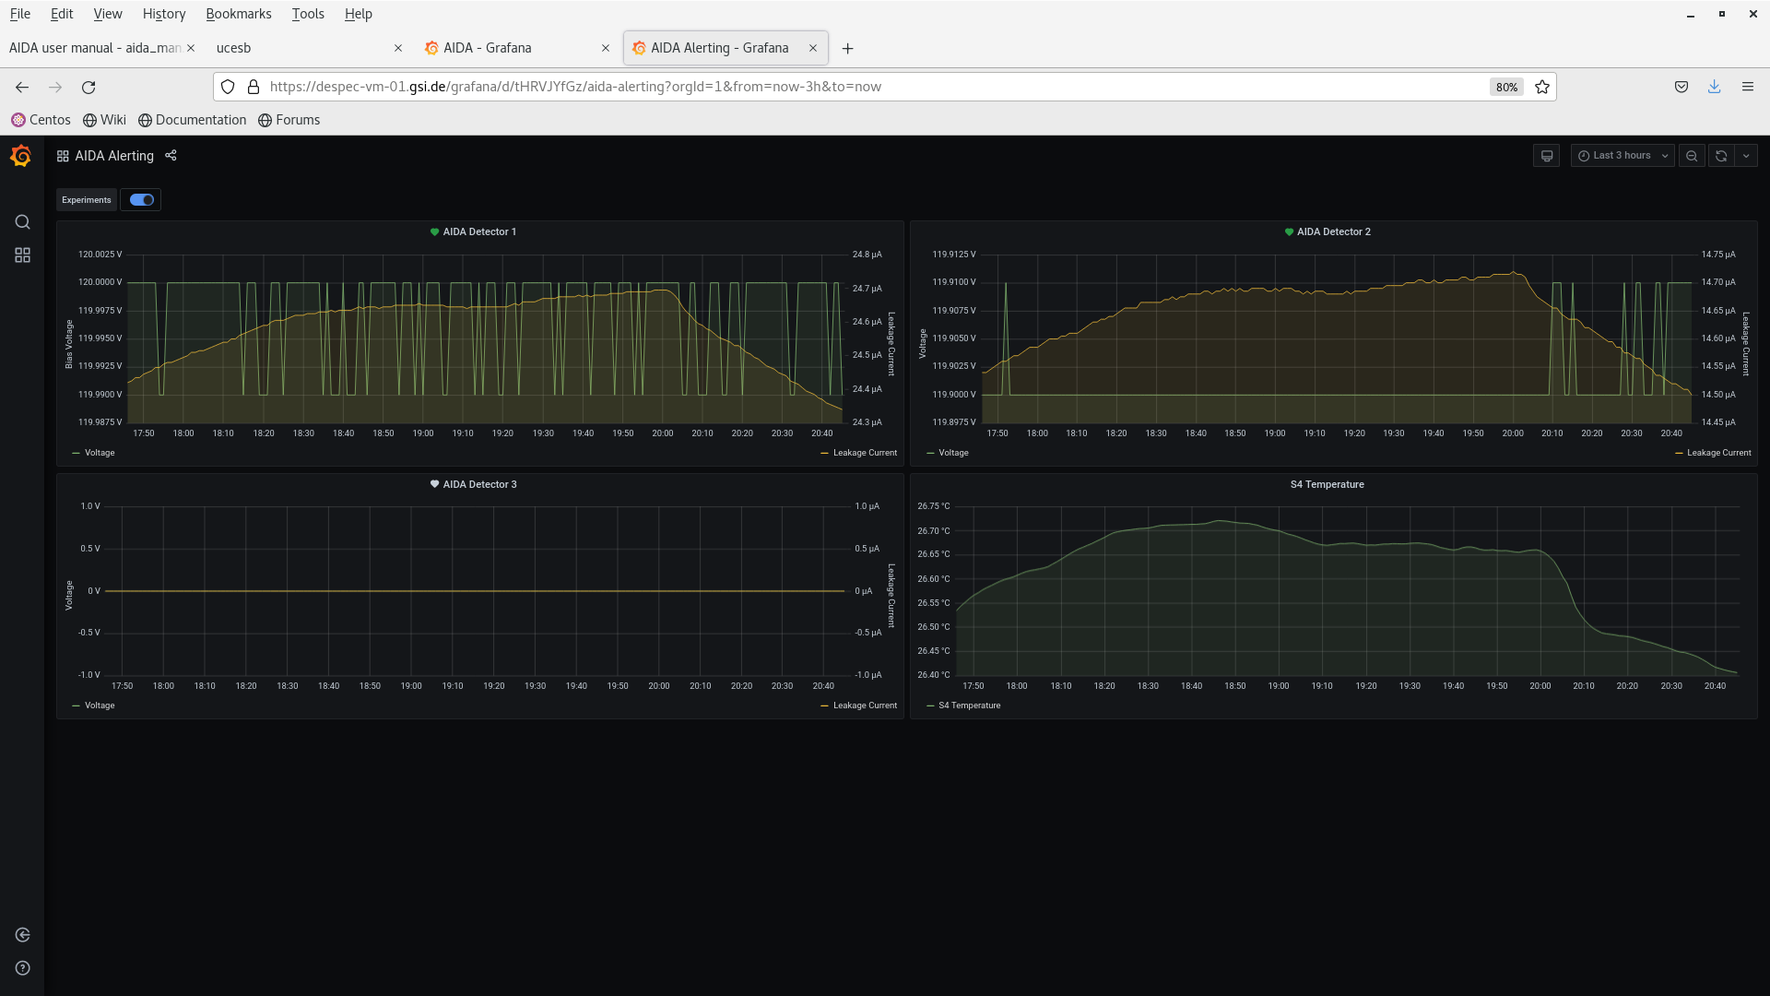Click the Experiments label button
Image resolution: width=1770 pixels, height=996 pixels.
87,200
